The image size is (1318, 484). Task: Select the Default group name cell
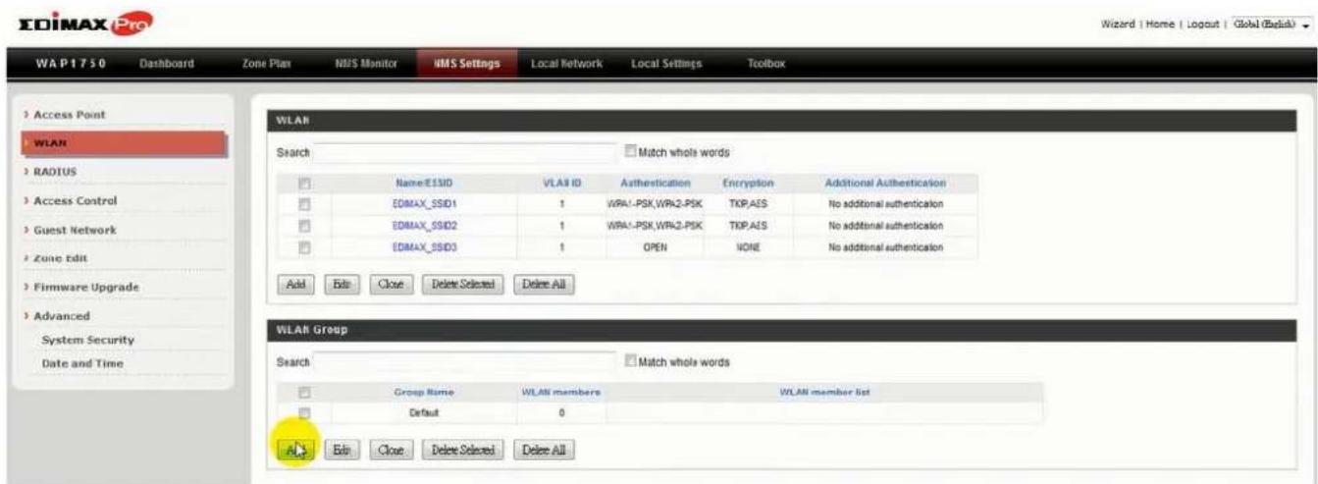click(425, 413)
